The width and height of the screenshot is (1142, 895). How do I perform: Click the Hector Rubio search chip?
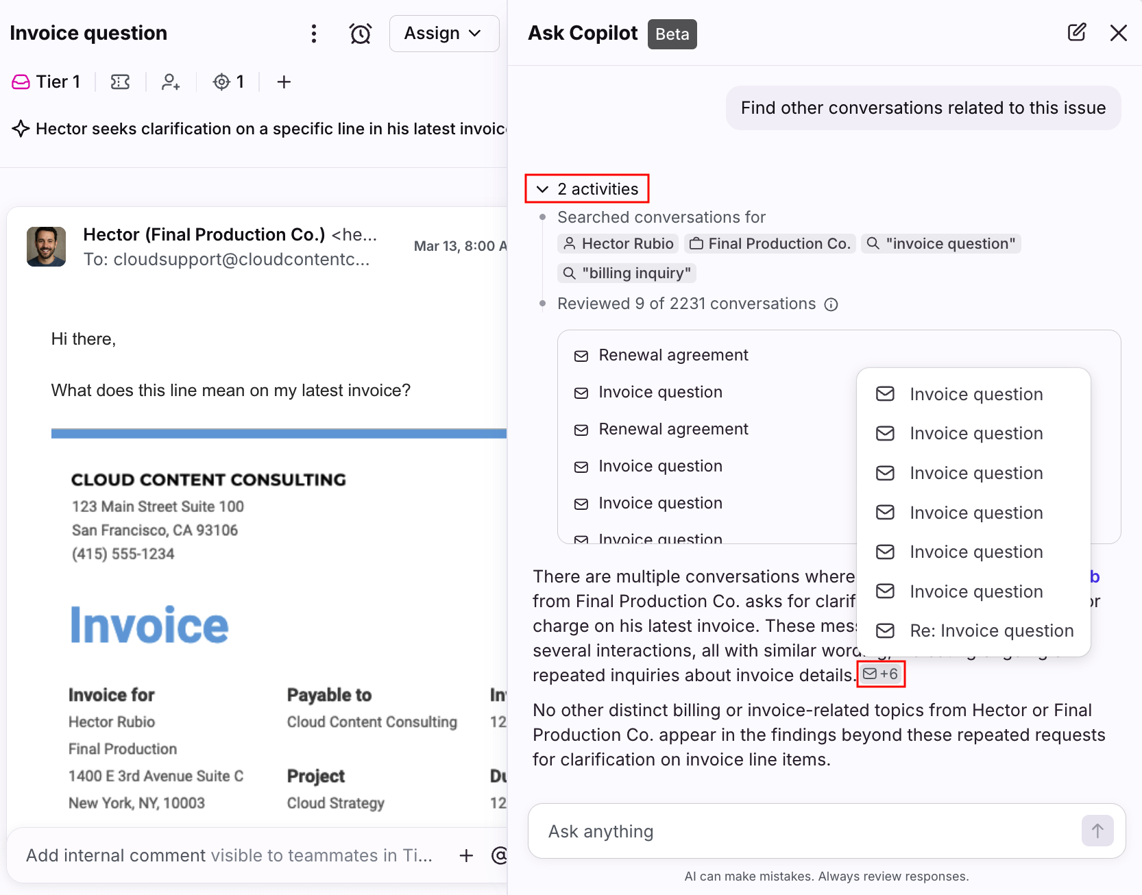618,244
